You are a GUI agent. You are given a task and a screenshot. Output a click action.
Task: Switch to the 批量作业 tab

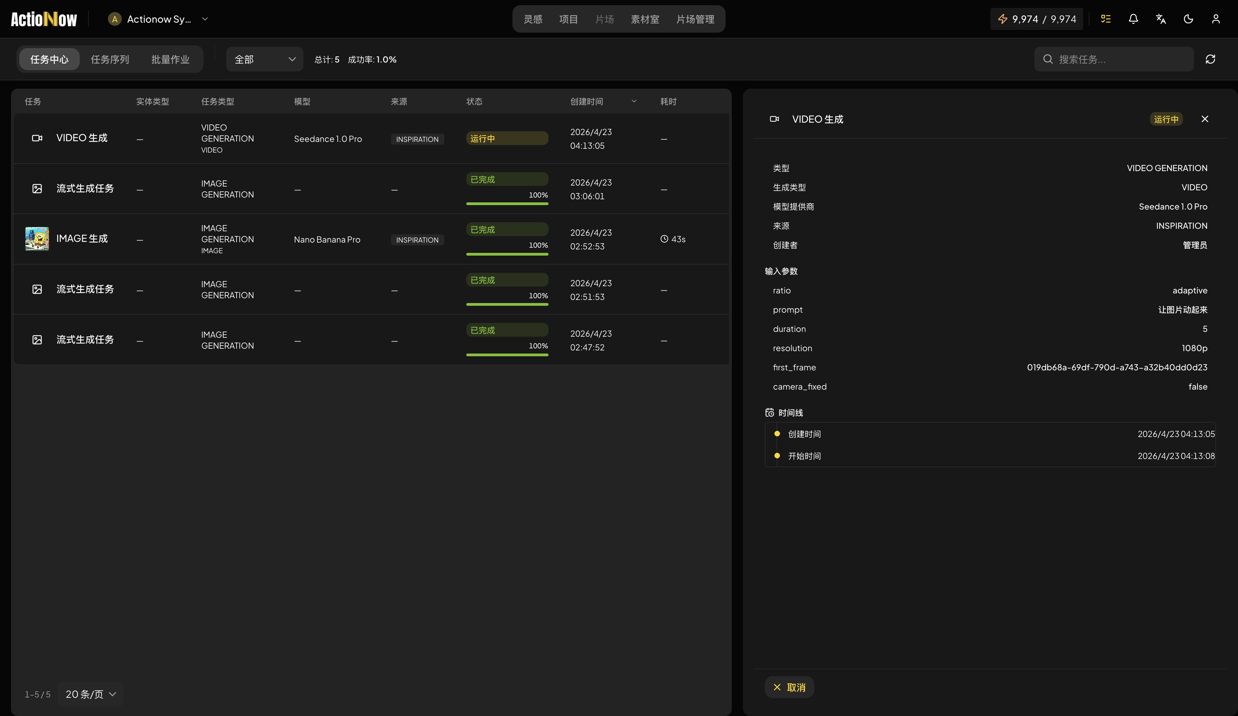tap(170, 59)
